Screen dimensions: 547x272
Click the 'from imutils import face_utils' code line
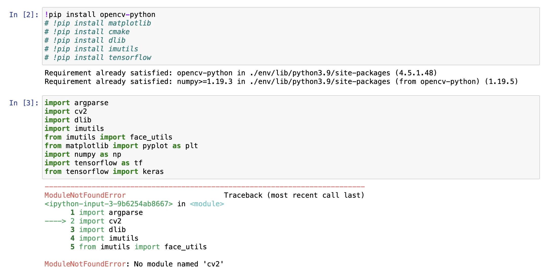point(108,137)
